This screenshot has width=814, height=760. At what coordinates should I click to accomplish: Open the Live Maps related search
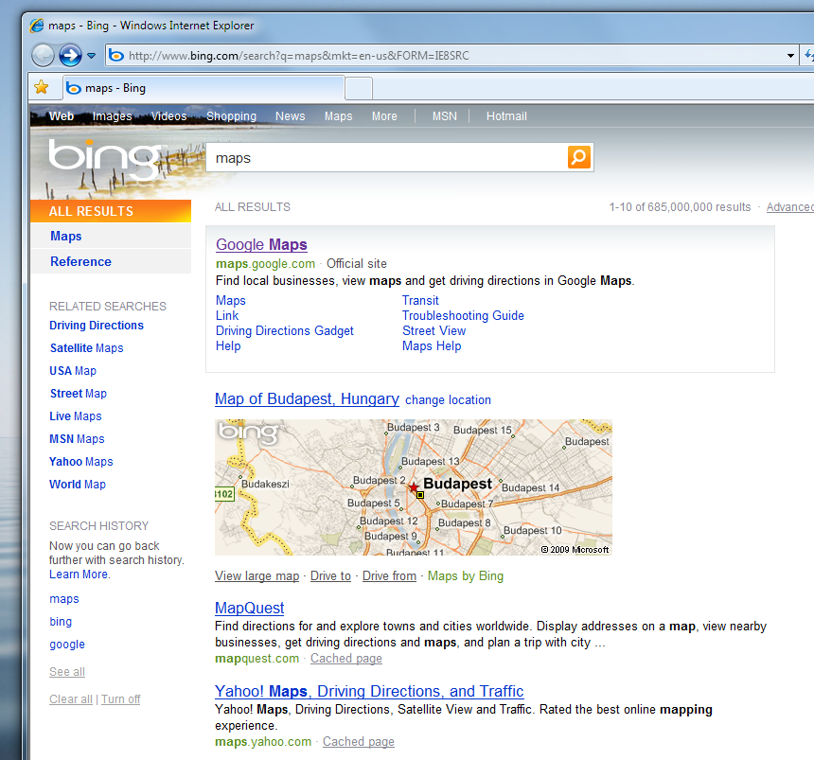click(x=76, y=416)
